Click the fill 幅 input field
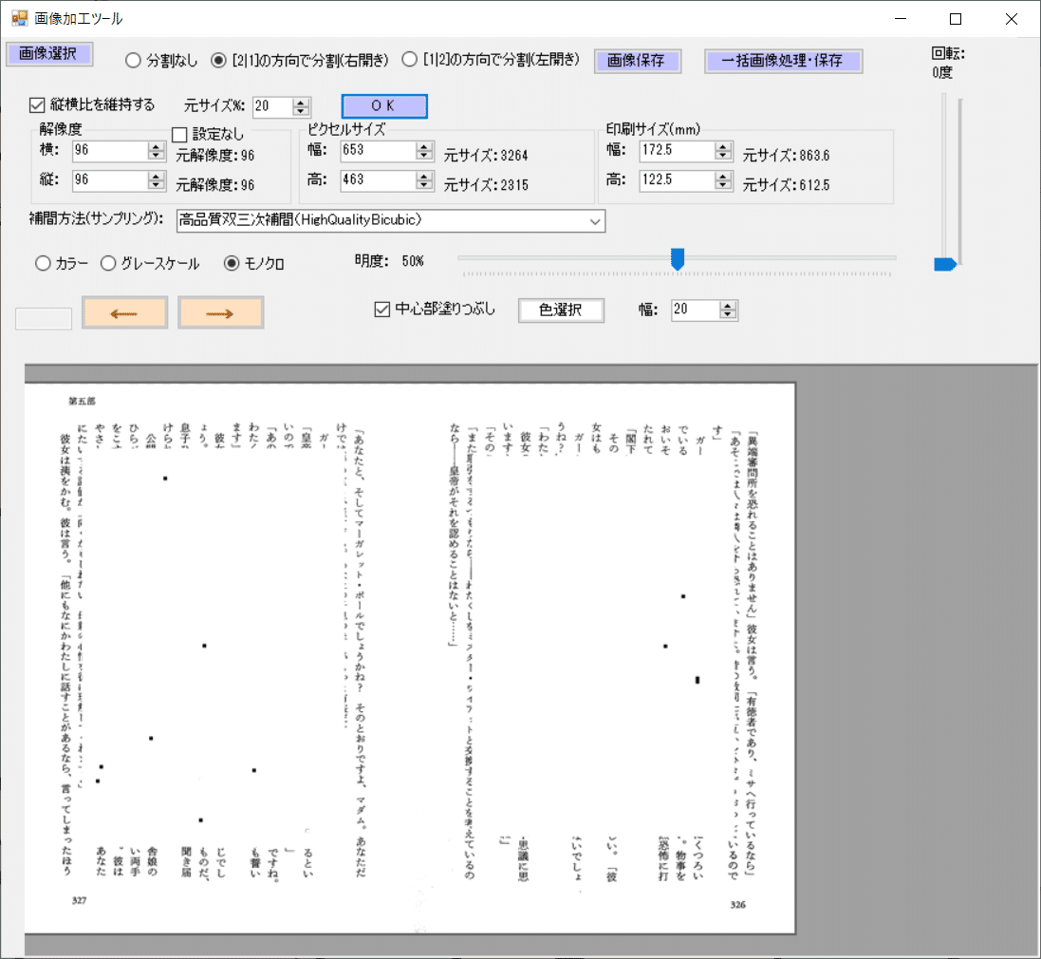 click(695, 310)
